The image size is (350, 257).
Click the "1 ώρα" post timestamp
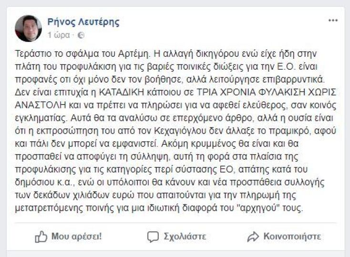tap(58, 35)
